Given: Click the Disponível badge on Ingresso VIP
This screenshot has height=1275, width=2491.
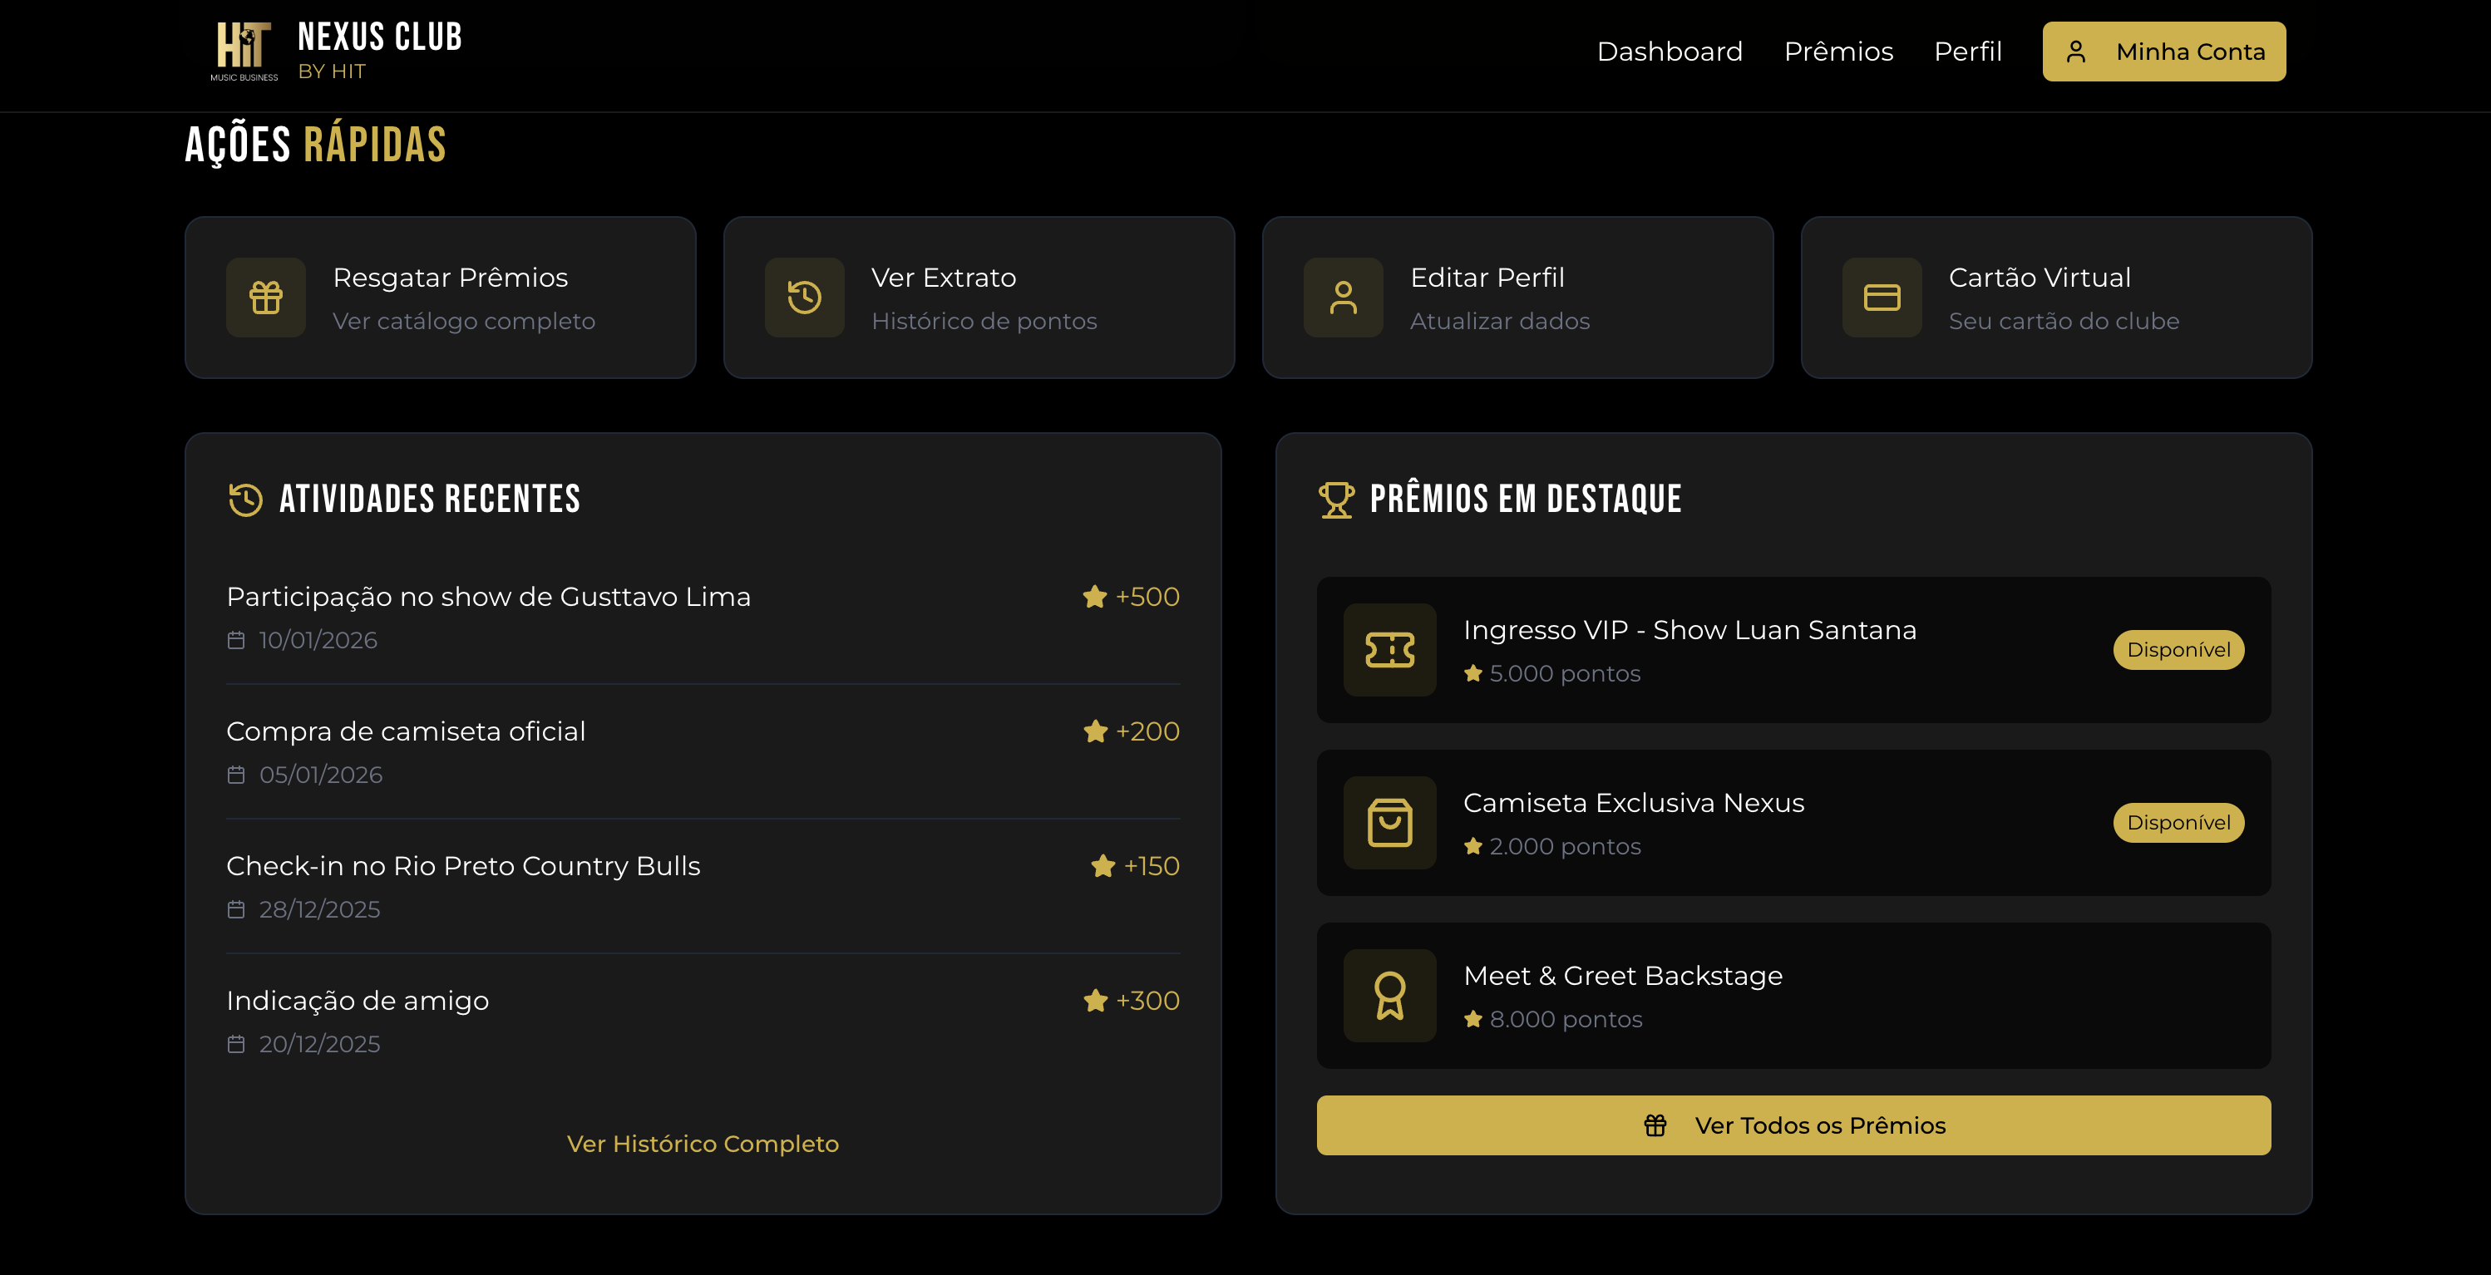Looking at the screenshot, I should [x=2178, y=650].
